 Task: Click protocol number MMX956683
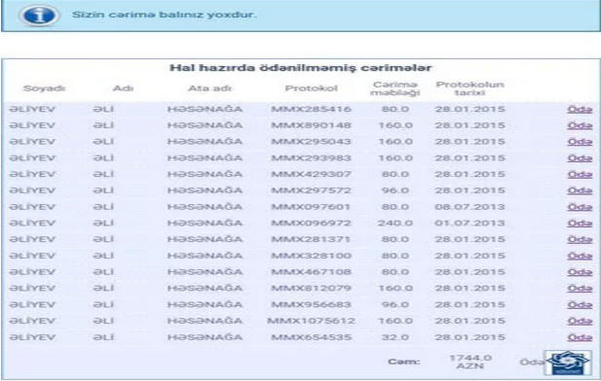(311, 304)
